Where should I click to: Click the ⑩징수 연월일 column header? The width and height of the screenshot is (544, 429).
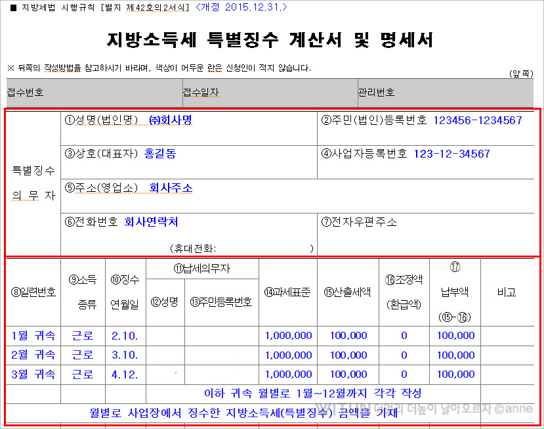pyautogui.click(x=125, y=292)
